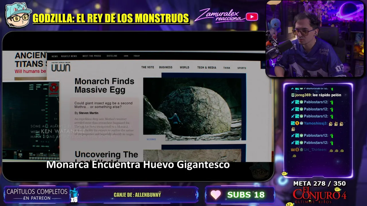Select DATELINE in the top bar
Image resolution: width=367 pixels, height=206 pixels.
(112, 56)
